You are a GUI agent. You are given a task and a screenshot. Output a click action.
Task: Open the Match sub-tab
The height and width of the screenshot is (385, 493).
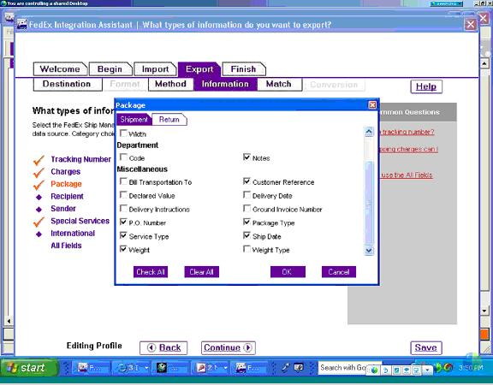pyautogui.click(x=279, y=84)
